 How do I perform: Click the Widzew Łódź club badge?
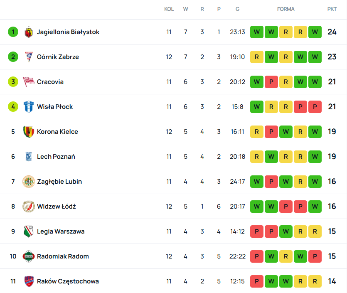pos(28,207)
